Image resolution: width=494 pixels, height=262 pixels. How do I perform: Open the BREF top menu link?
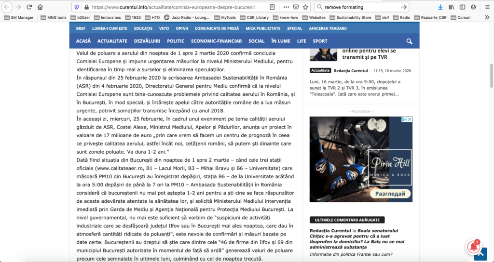click(81, 28)
